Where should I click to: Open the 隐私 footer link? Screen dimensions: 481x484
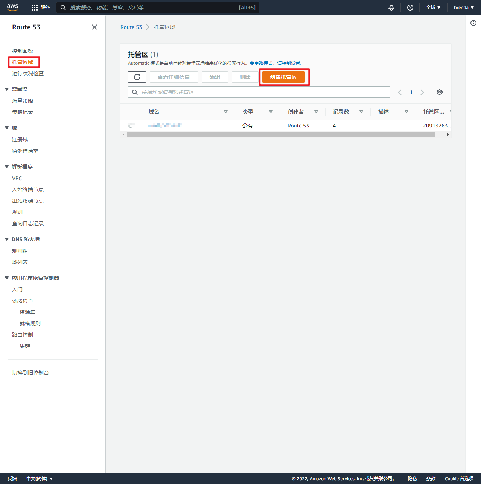point(413,479)
